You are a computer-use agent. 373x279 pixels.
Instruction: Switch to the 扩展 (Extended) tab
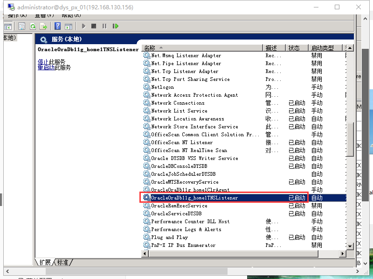[x=45, y=263]
